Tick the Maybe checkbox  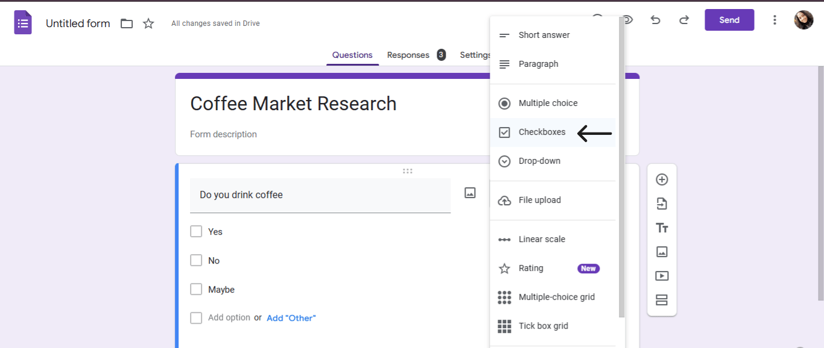[196, 289]
